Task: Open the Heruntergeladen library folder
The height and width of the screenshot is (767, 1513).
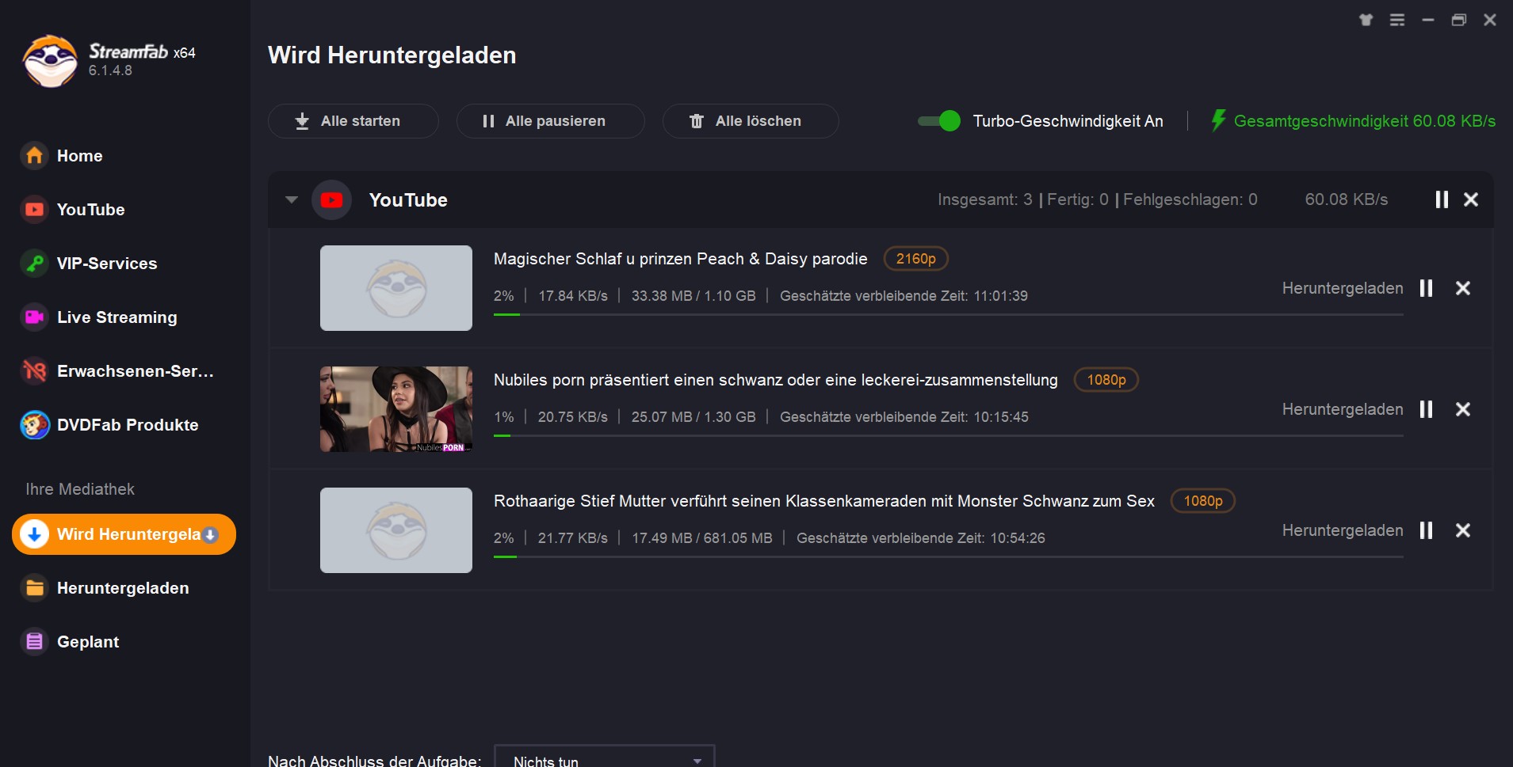Action: point(124,588)
